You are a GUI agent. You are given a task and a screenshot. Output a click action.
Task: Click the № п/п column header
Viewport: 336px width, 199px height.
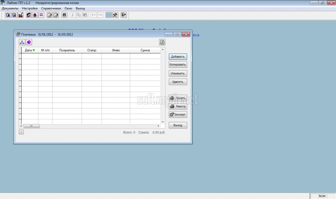(x=45, y=50)
